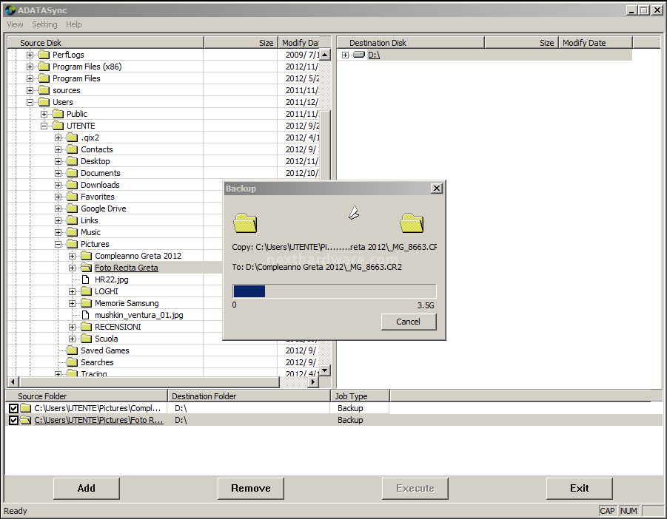Click the Source Folder column header

click(x=87, y=396)
